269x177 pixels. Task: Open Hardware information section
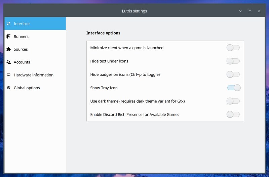(x=35, y=75)
